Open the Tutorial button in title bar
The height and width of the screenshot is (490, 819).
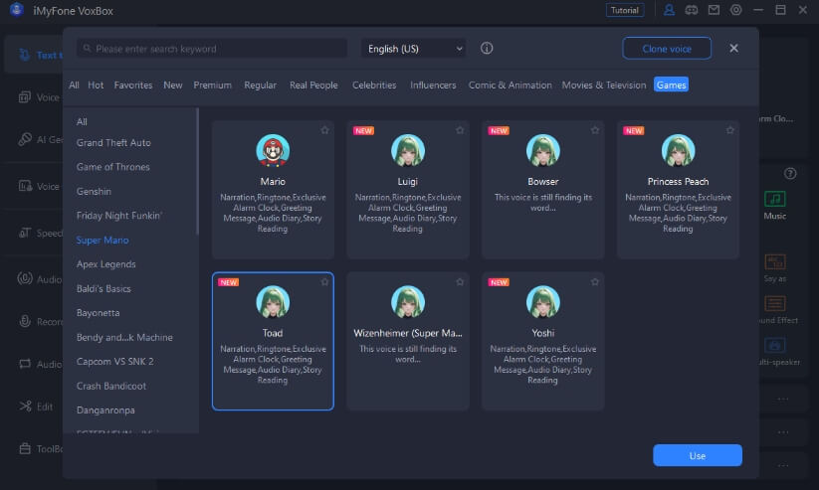click(625, 10)
